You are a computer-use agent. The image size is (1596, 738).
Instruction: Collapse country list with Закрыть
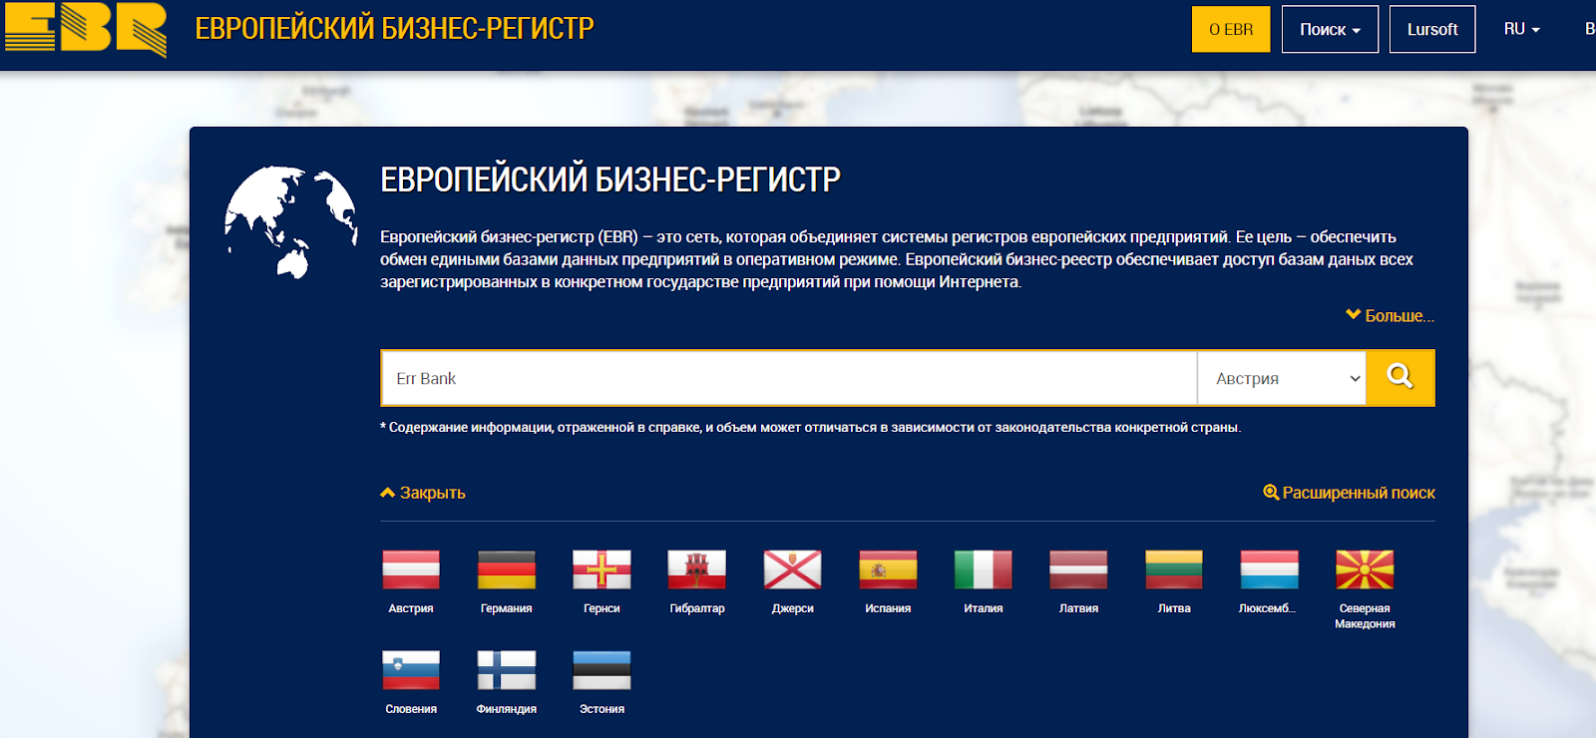(423, 493)
